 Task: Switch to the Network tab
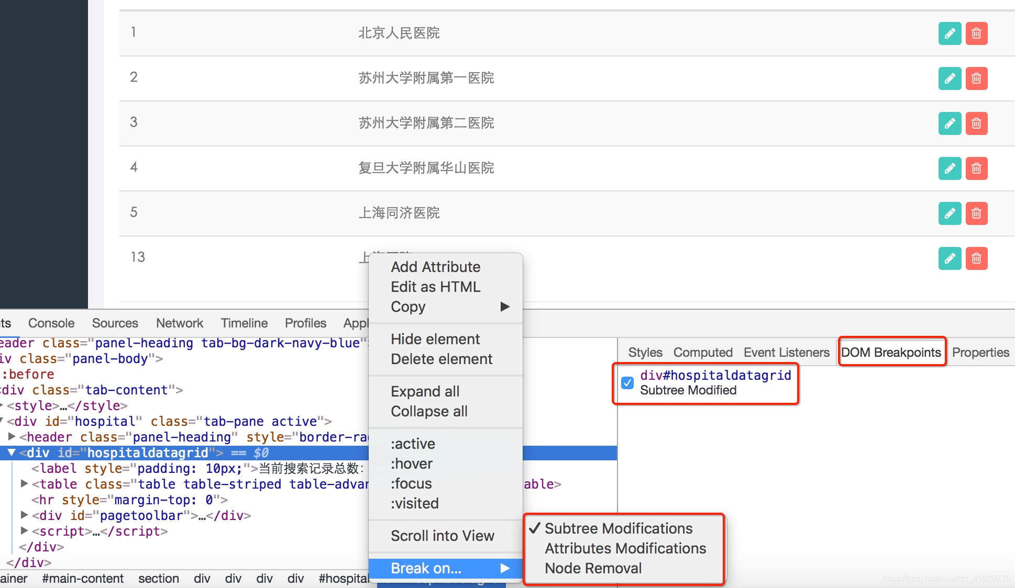pyautogui.click(x=179, y=323)
